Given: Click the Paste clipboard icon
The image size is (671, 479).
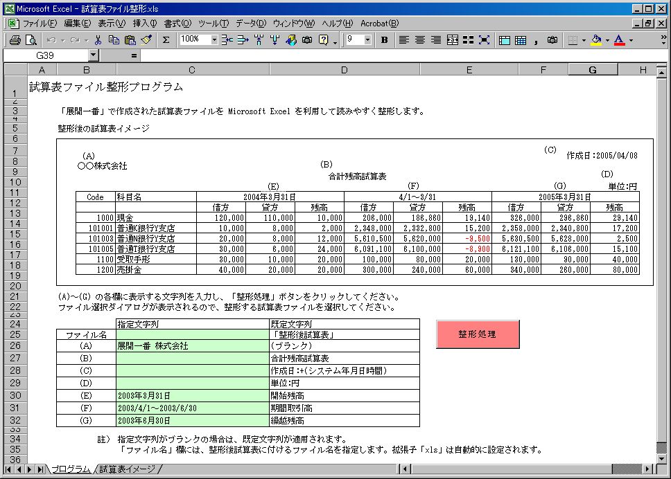Looking at the screenshot, I should click(x=130, y=40).
